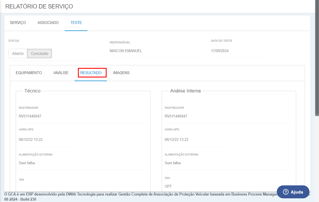Click Técnico Hora GPS value 06/12/22 13:22

point(31,140)
